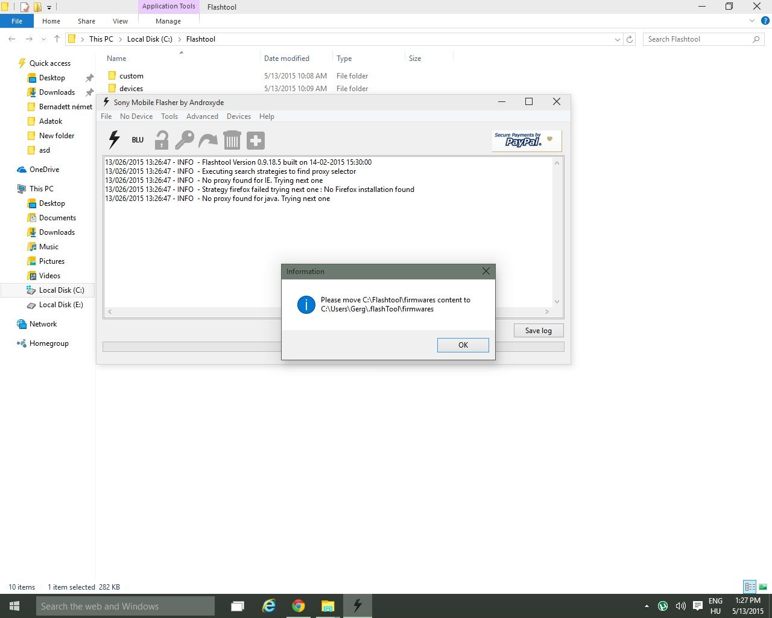Screen dimensions: 772x618
Task: Select Desktop under Quick access
Action: pos(52,78)
